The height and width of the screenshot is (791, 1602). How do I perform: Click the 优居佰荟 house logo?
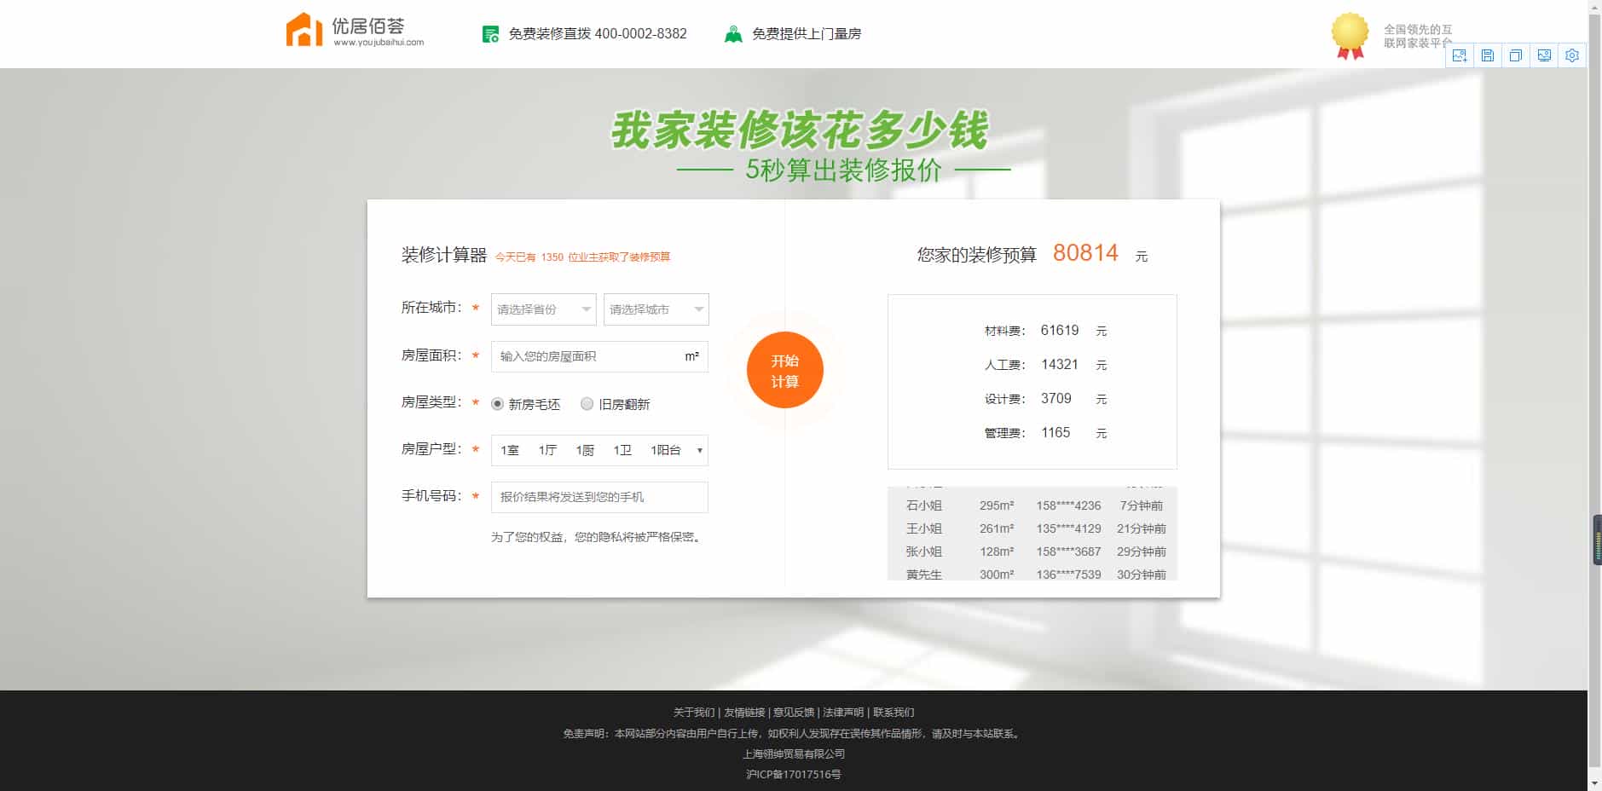[304, 30]
